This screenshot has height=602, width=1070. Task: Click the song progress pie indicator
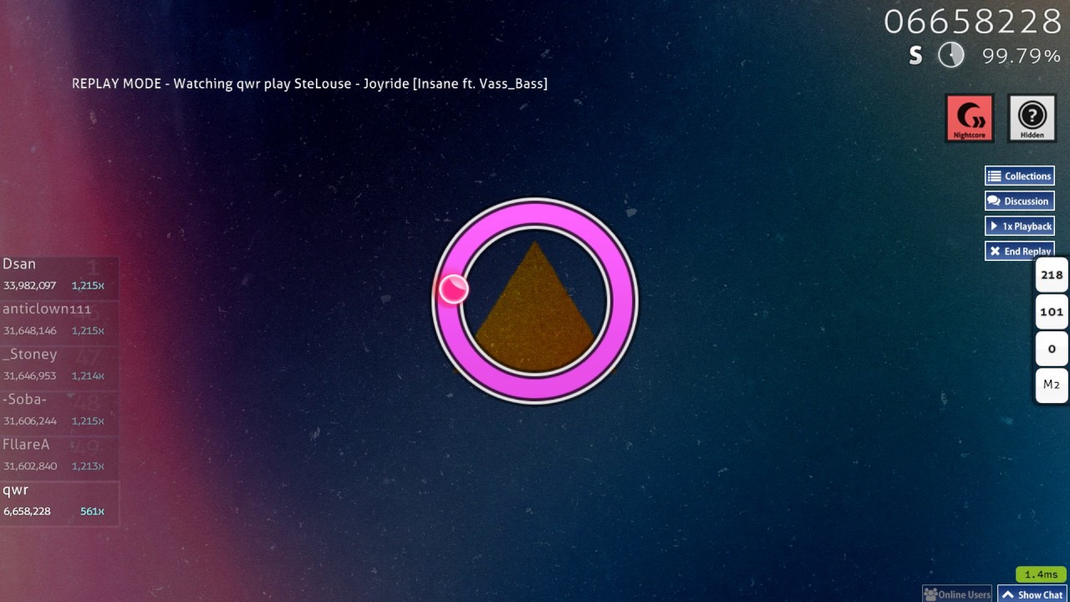(951, 55)
